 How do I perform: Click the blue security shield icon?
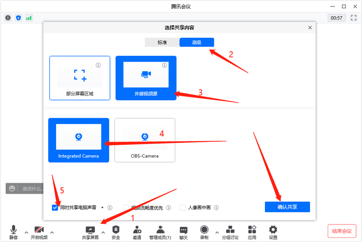click(18, 18)
